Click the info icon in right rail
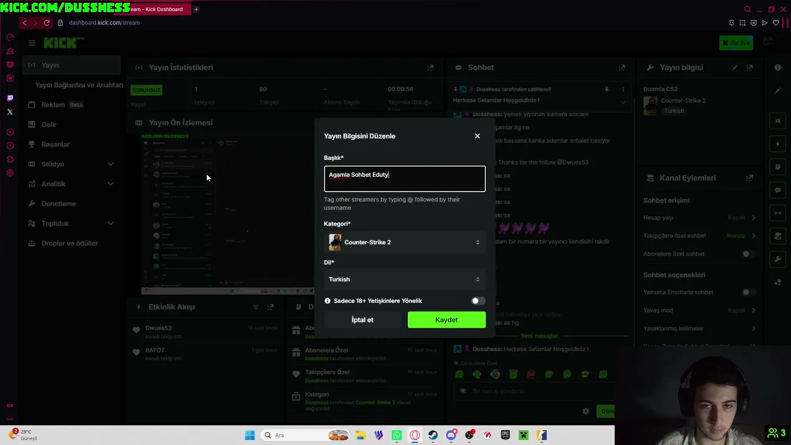Image resolution: width=791 pixels, height=445 pixels. click(x=778, y=67)
